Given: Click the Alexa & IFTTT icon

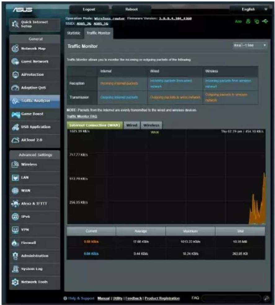Looking at the screenshot, I should tap(15, 204).
